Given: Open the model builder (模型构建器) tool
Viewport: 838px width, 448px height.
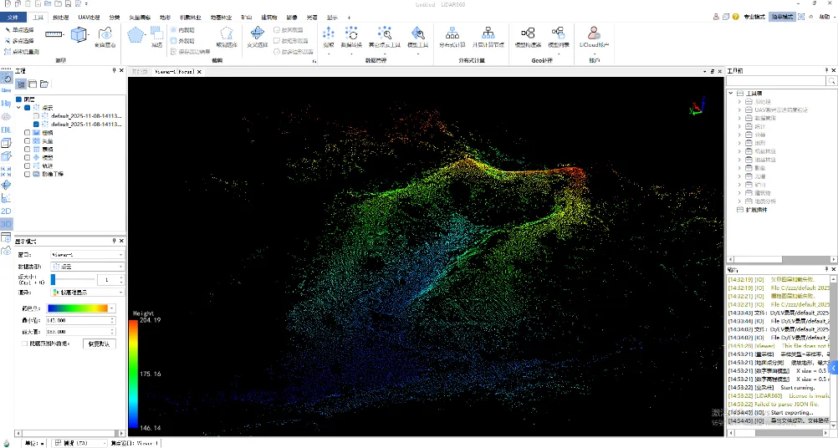Looking at the screenshot, I should point(528,37).
